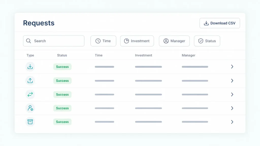
Task: Open the Investment filter
Action: coord(137,41)
